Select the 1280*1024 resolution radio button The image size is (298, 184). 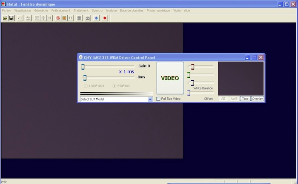[86, 86]
